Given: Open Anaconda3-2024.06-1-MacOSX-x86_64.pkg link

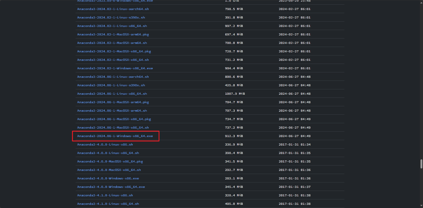Looking at the screenshot, I should click(x=114, y=119).
